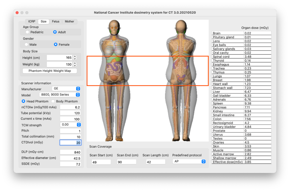Viewport: 290px width, 191px height.
Task: Focus the Scan End input field
Action: pos(126,162)
